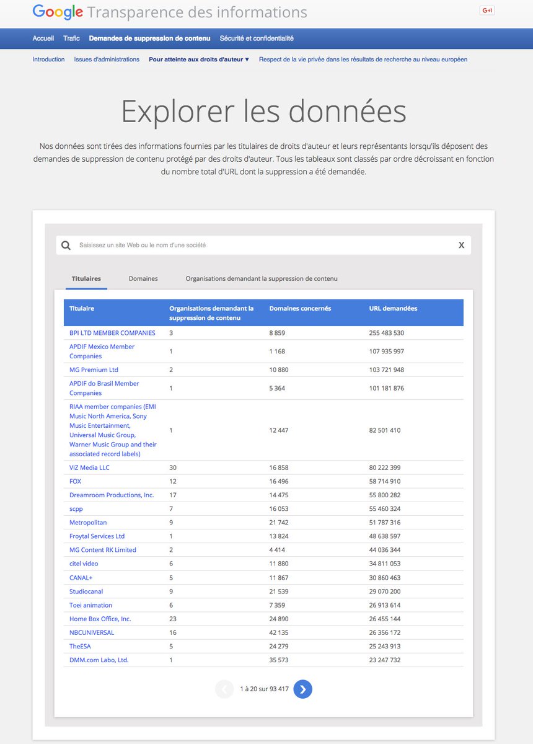
Task: Click the search magnifier icon
Action: (66, 245)
